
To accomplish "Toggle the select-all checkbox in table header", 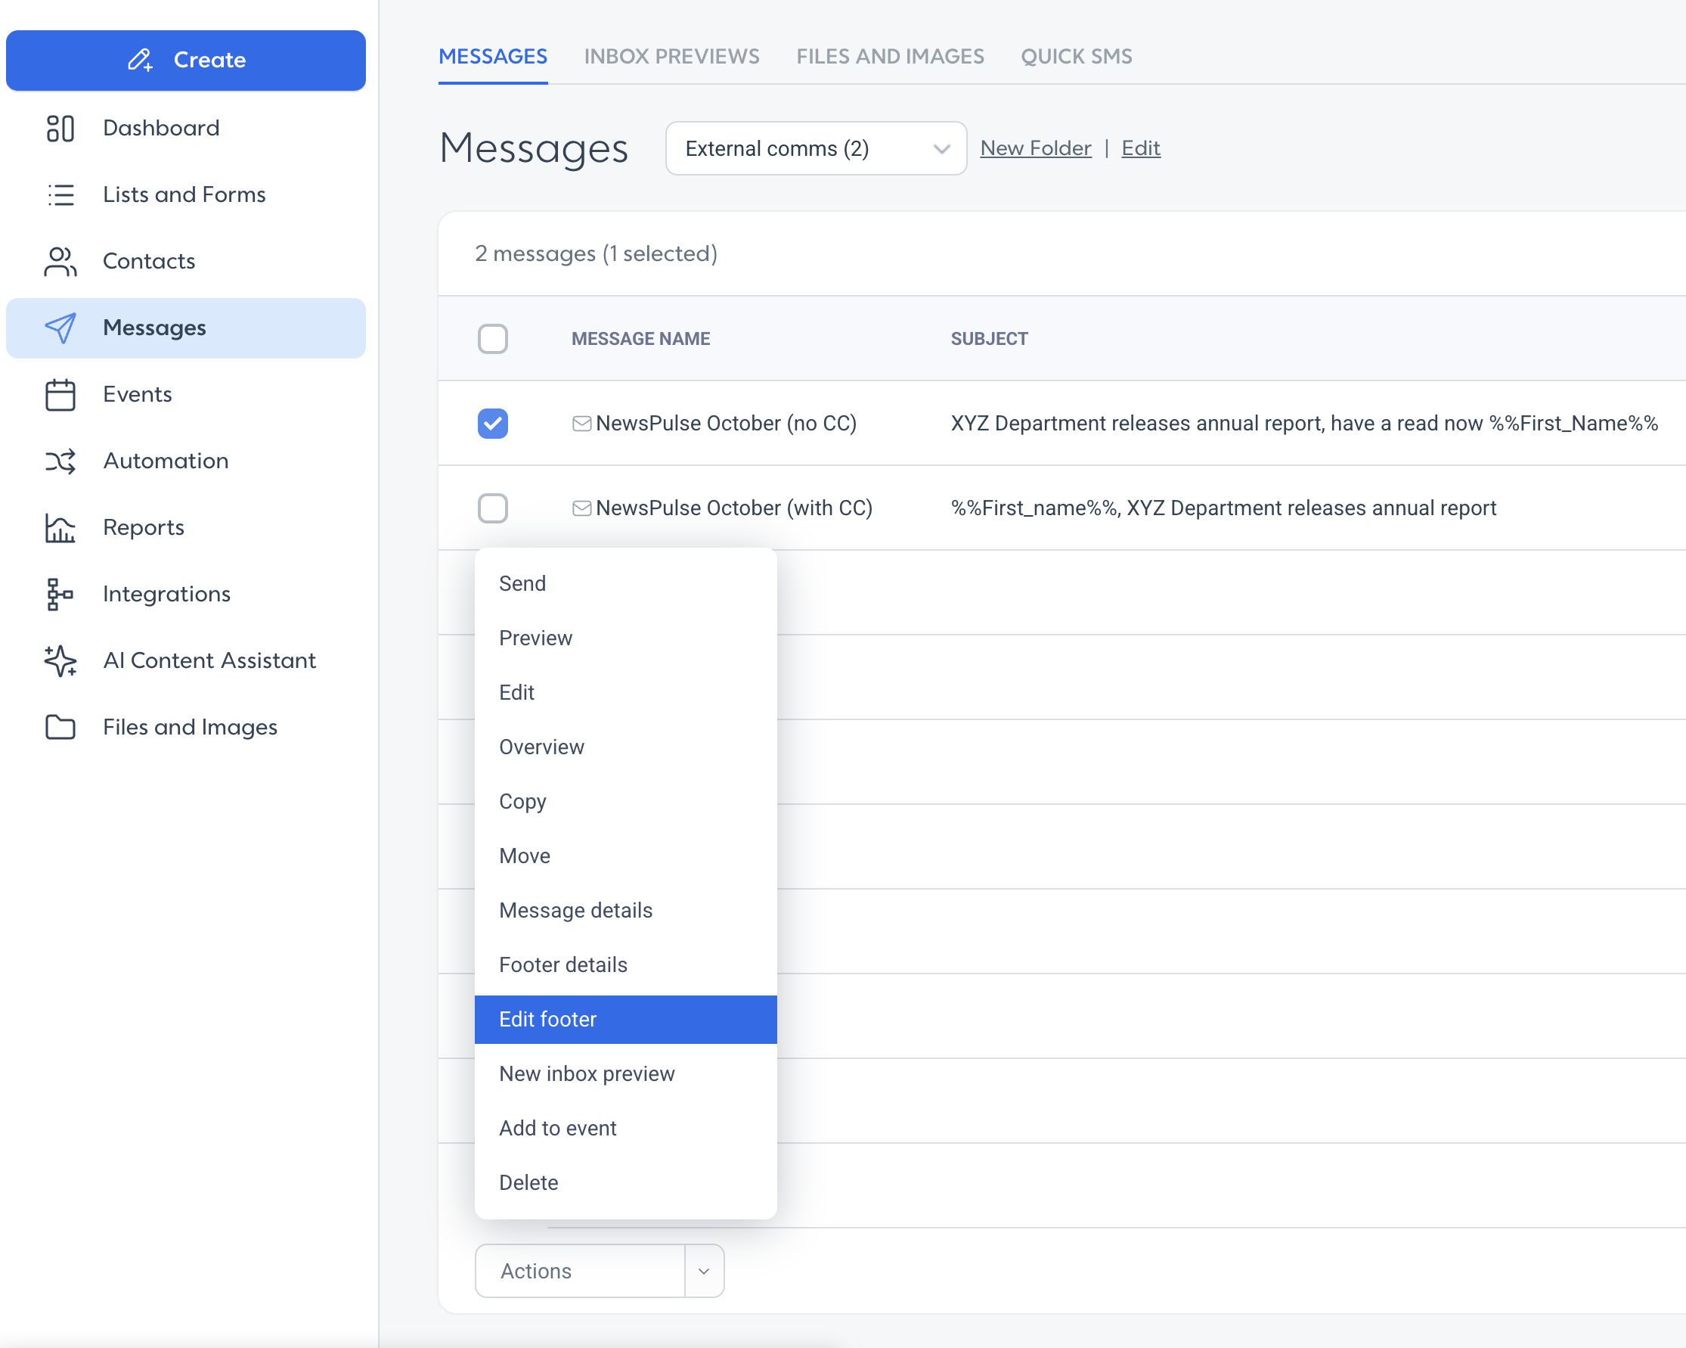I will (x=493, y=339).
